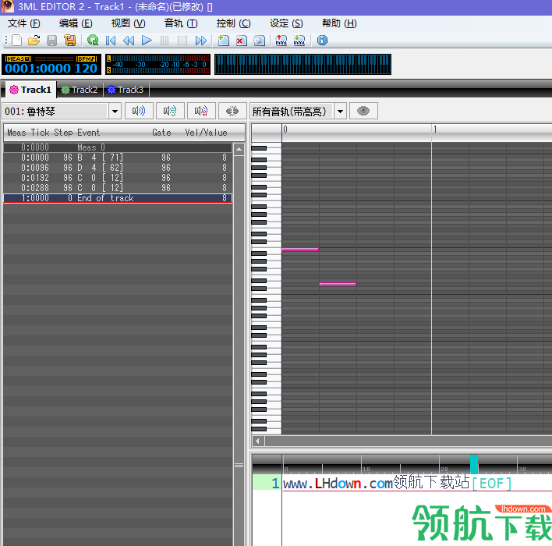Toggle the eye visibility button
The width and height of the screenshot is (552, 546).
(x=363, y=111)
